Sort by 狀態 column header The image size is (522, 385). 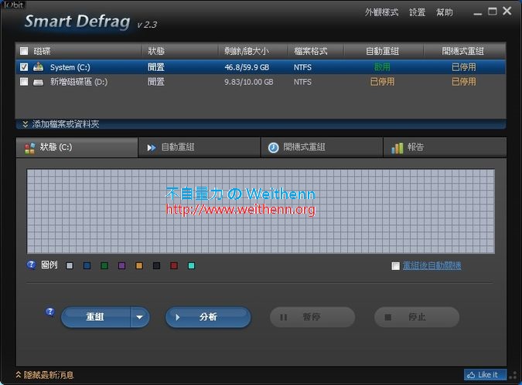tap(180, 51)
